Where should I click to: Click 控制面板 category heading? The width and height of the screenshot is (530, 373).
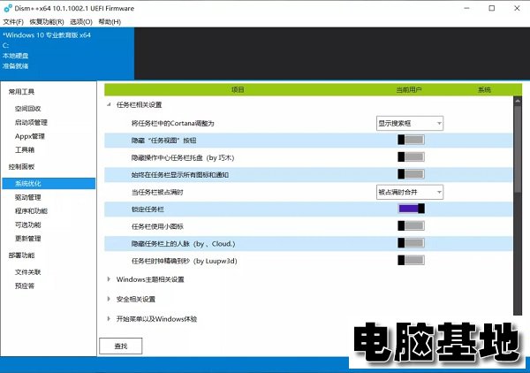point(21,167)
